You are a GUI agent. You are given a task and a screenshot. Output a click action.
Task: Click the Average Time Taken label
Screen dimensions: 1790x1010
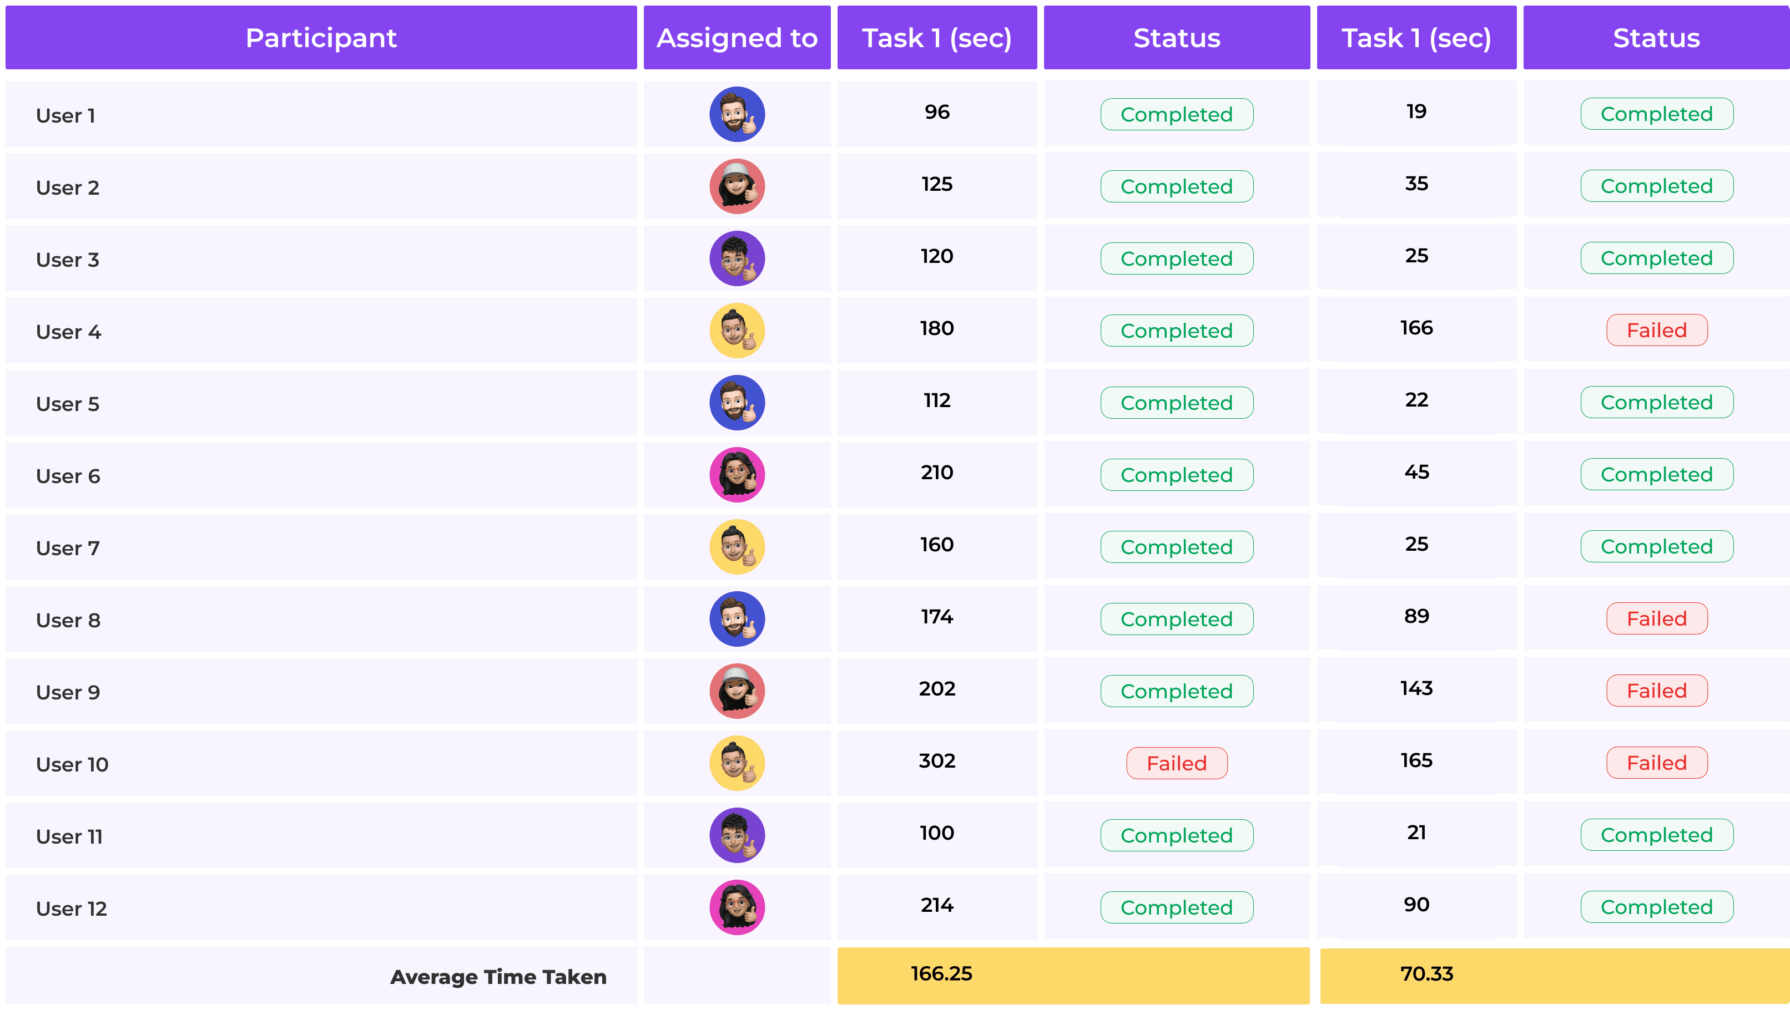click(x=497, y=977)
